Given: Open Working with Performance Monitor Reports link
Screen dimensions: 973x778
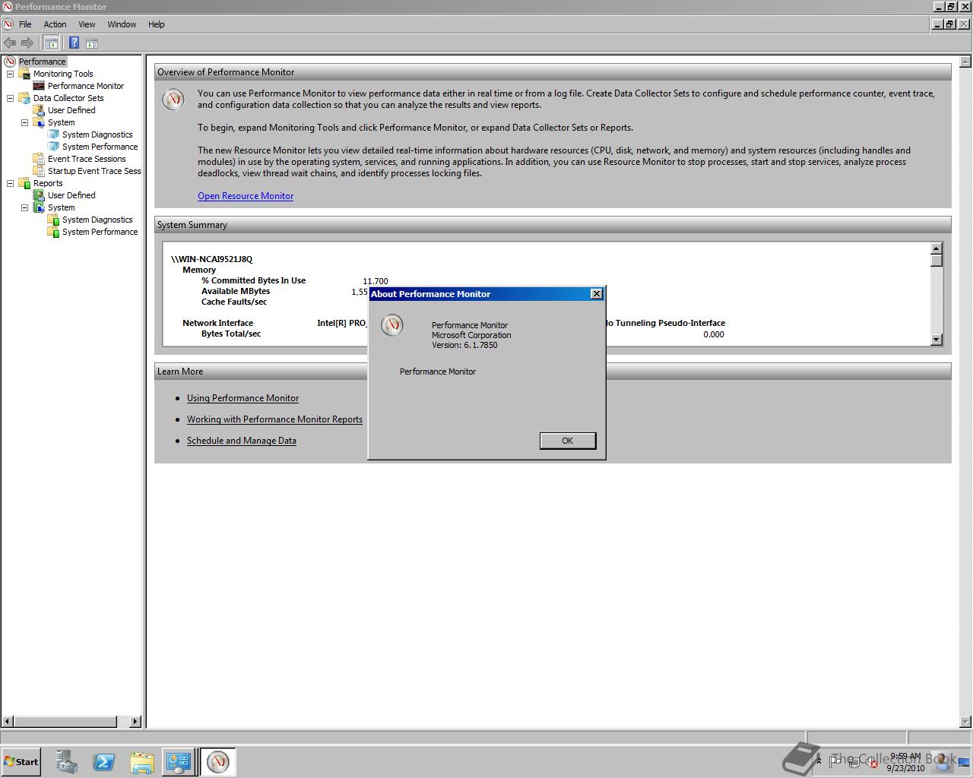Looking at the screenshot, I should click(274, 419).
